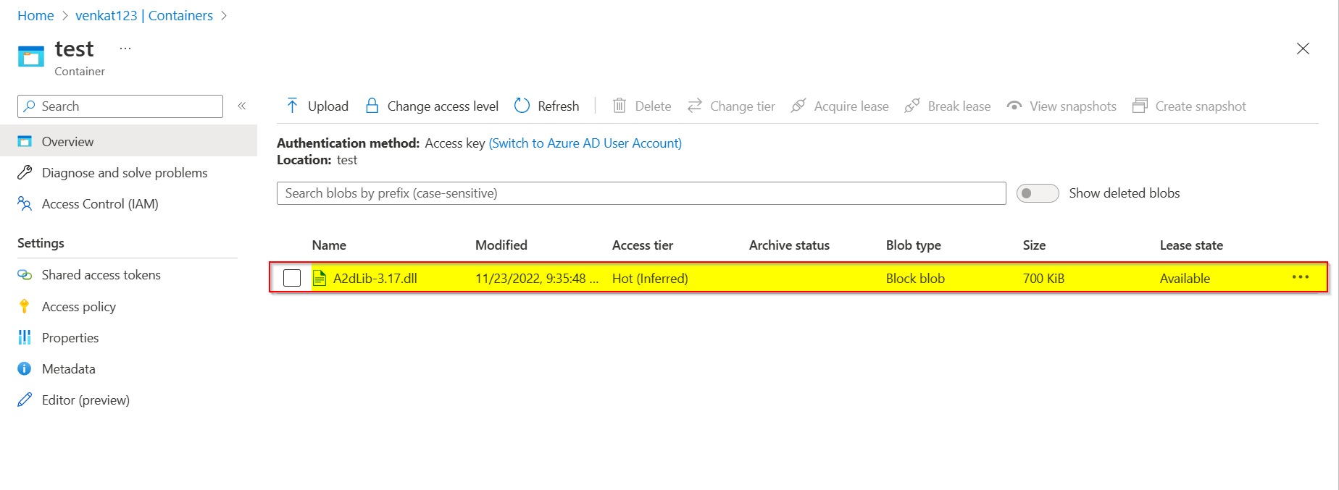Switch to Azure AD User Account
1339x490 pixels.
click(x=585, y=143)
